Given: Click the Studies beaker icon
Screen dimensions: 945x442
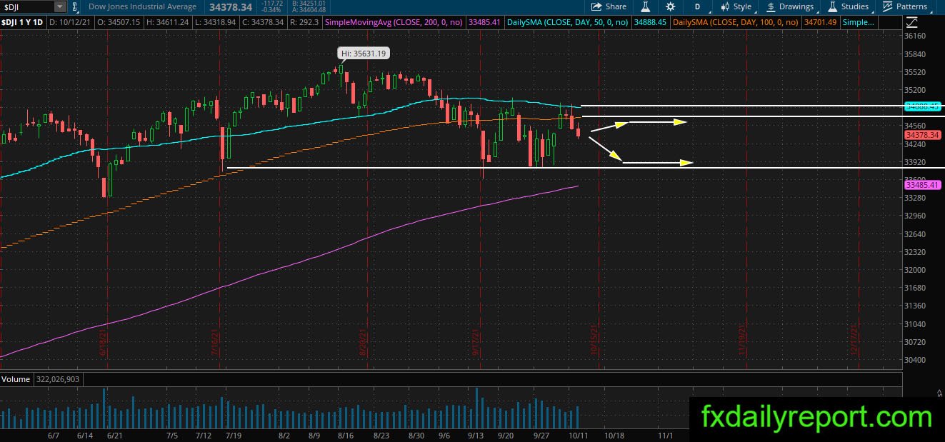Looking at the screenshot, I should pos(833,6).
